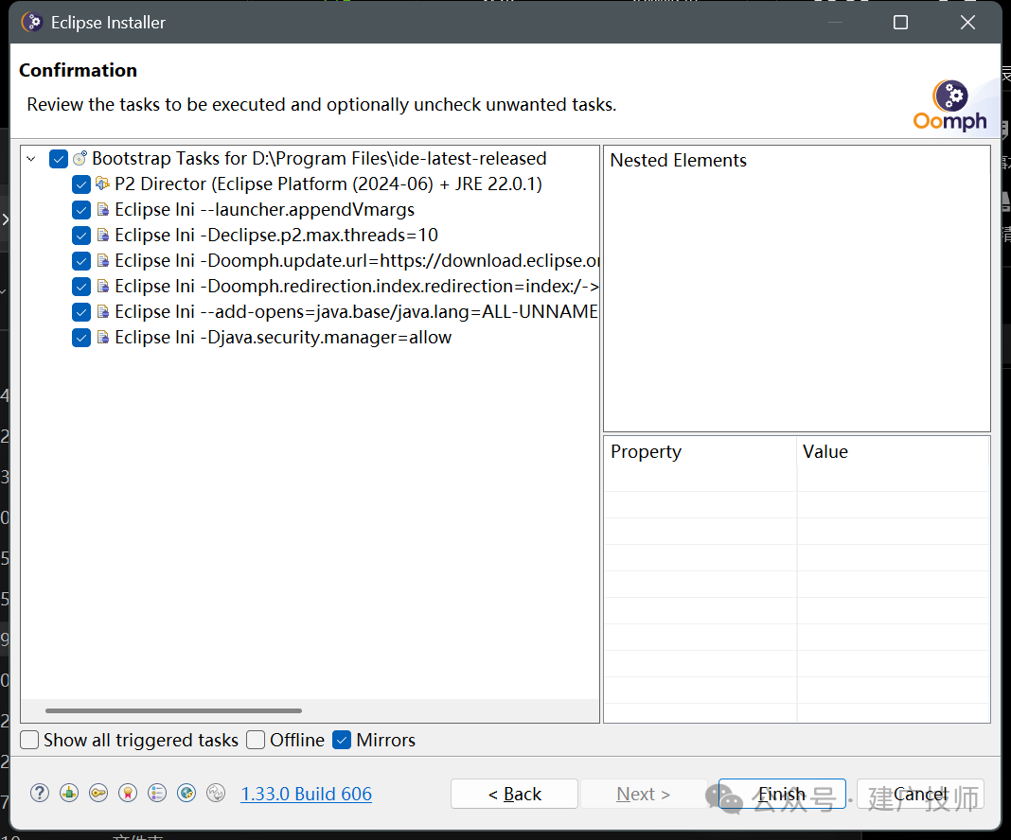1011x840 pixels.
Task: Select Eclipse Ini -Djava.security.manager=allow row
Action: [283, 338]
